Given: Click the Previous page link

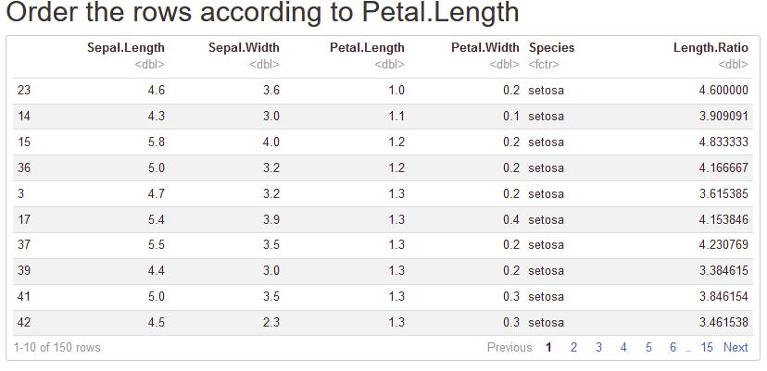Looking at the screenshot, I should point(509,348).
